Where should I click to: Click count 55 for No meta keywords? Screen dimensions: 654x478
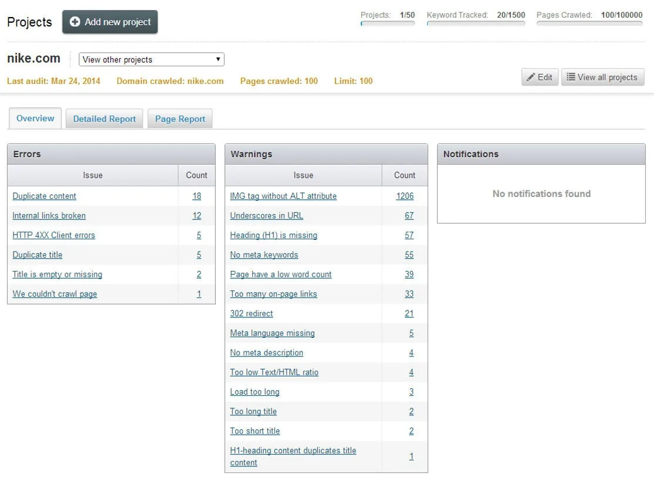409,255
